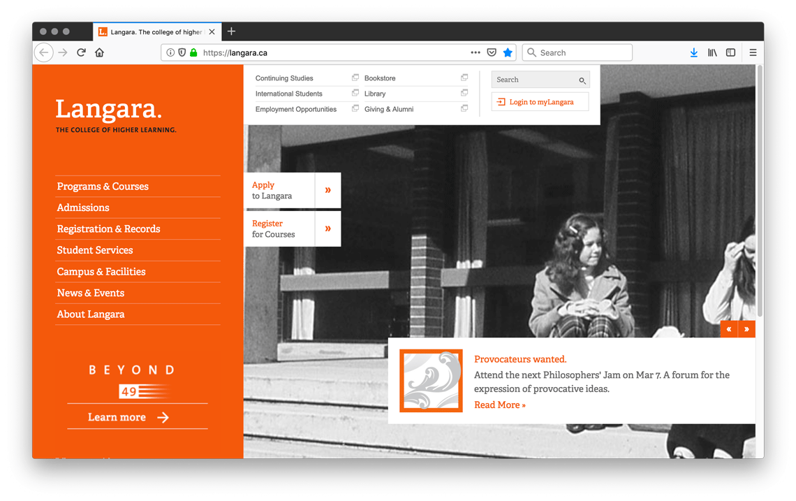Open the downloads arrow icon
This screenshot has width=796, height=501.
click(694, 52)
